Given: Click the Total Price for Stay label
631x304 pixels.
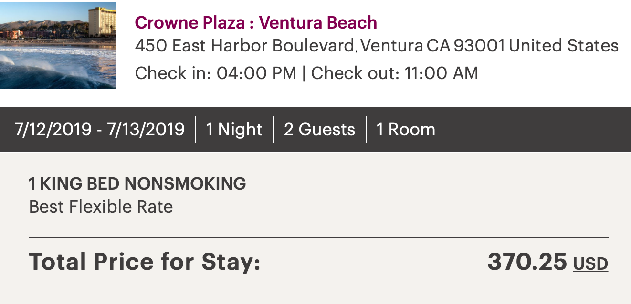Looking at the screenshot, I should 145,262.
